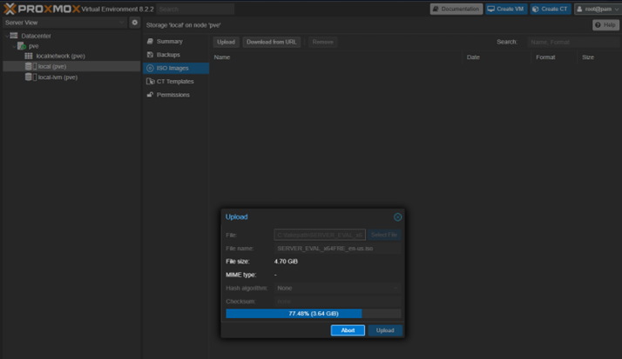Open the CT Templates tab
The height and width of the screenshot is (359, 622).
click(x=176, y=81)
